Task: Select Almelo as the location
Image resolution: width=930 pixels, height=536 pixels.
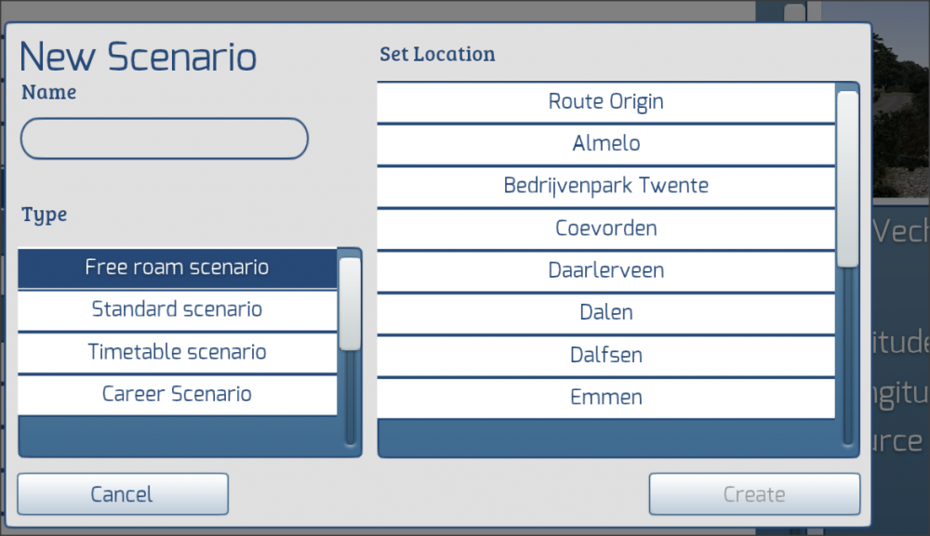Action: (x=606, y=144)
